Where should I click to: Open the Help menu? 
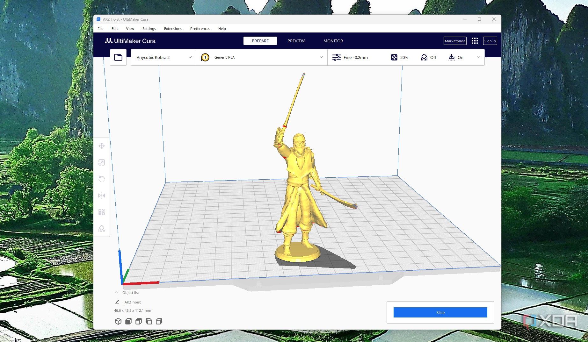tap(222, 29)
